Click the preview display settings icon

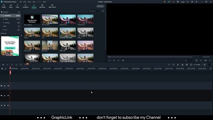point(197,60)
